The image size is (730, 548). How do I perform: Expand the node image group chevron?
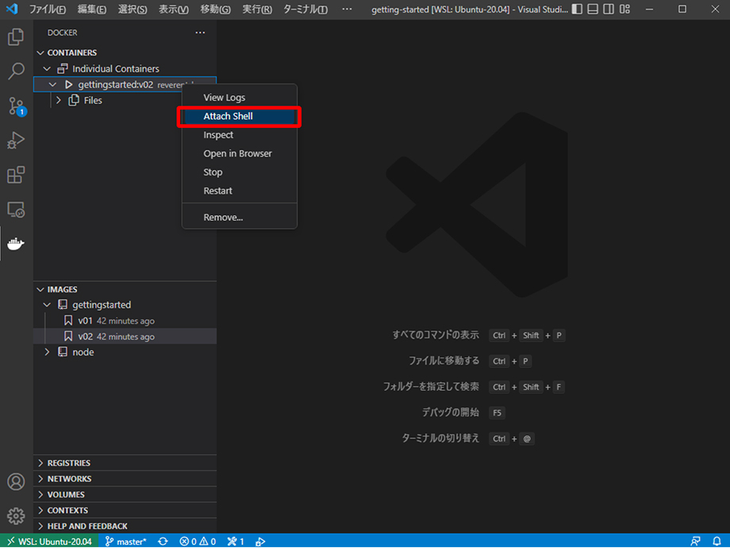47,353
